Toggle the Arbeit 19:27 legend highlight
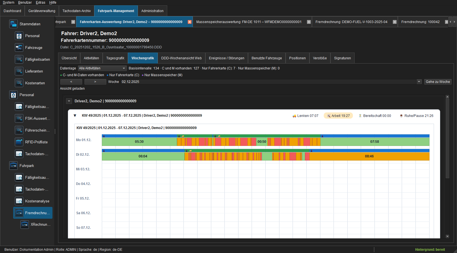 pos(338,116)
